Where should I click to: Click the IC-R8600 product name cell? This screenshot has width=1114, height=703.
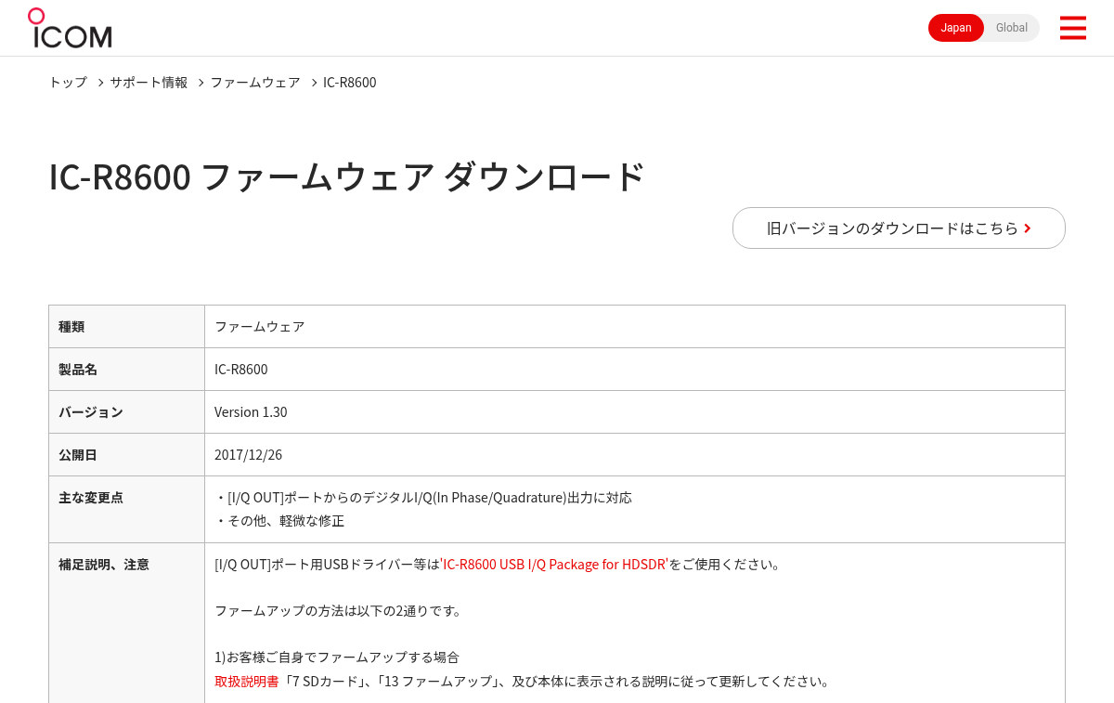pos(635,369)
